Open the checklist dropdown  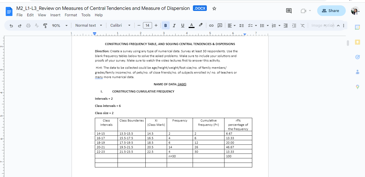(252, 26)
